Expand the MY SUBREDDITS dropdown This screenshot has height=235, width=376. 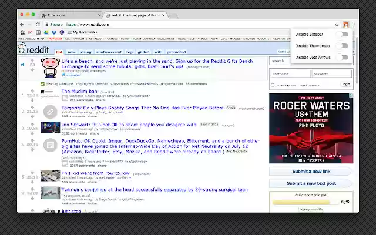(31, 39)
